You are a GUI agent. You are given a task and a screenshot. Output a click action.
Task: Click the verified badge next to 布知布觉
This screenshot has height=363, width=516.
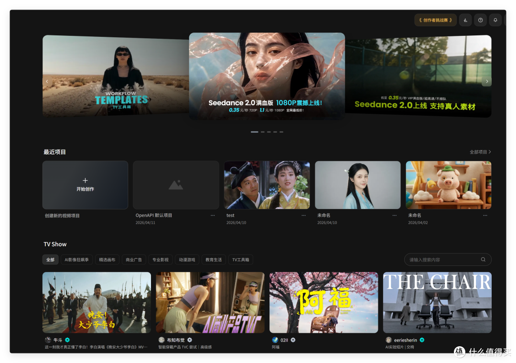click(x=190, y=340)
